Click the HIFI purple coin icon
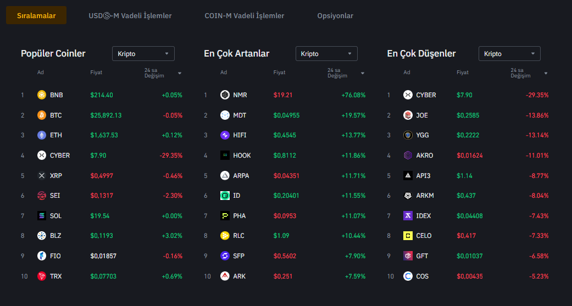Viewport: 572px width, 306px height. pos(224,135)
